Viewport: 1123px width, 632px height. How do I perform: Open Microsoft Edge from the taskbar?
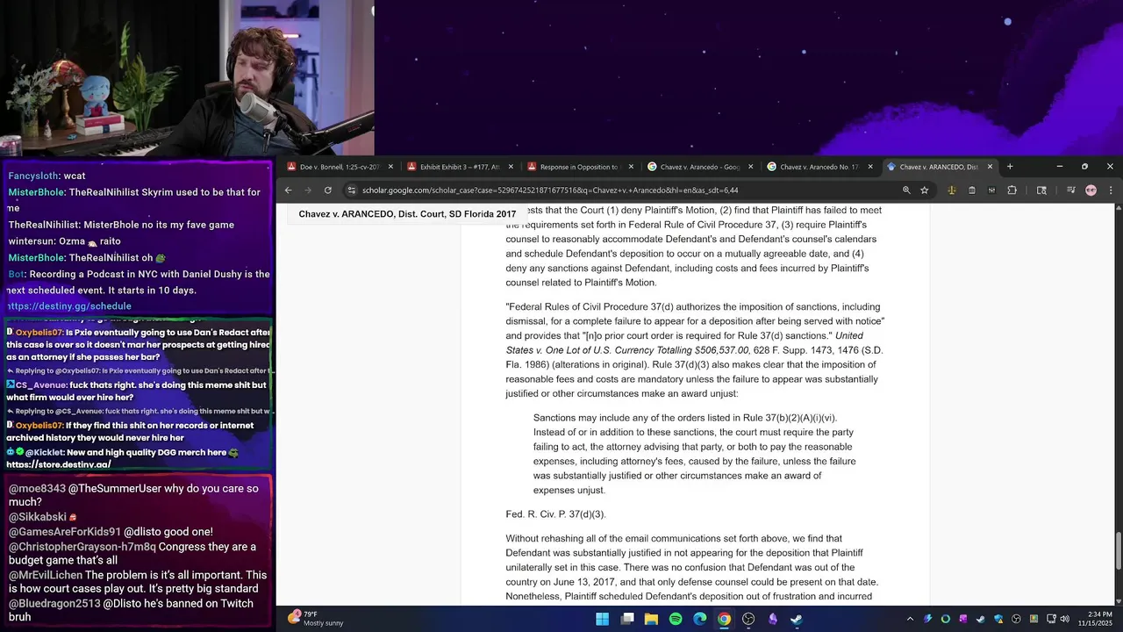[700, 619]
